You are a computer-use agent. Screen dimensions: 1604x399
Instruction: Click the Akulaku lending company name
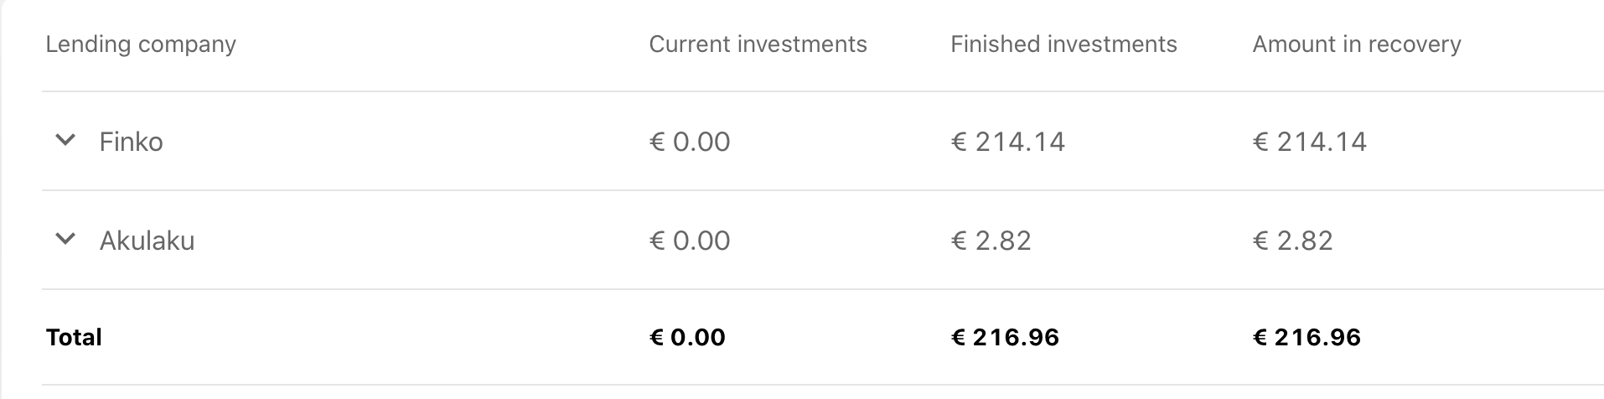pyautogui.click(x=147, y=241)
